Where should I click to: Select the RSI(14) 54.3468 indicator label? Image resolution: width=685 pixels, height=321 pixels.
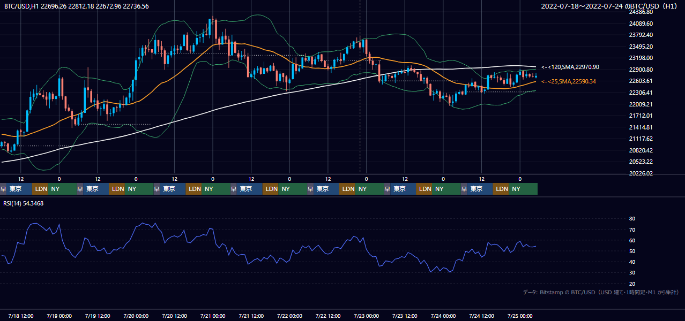tap(24, 203)
